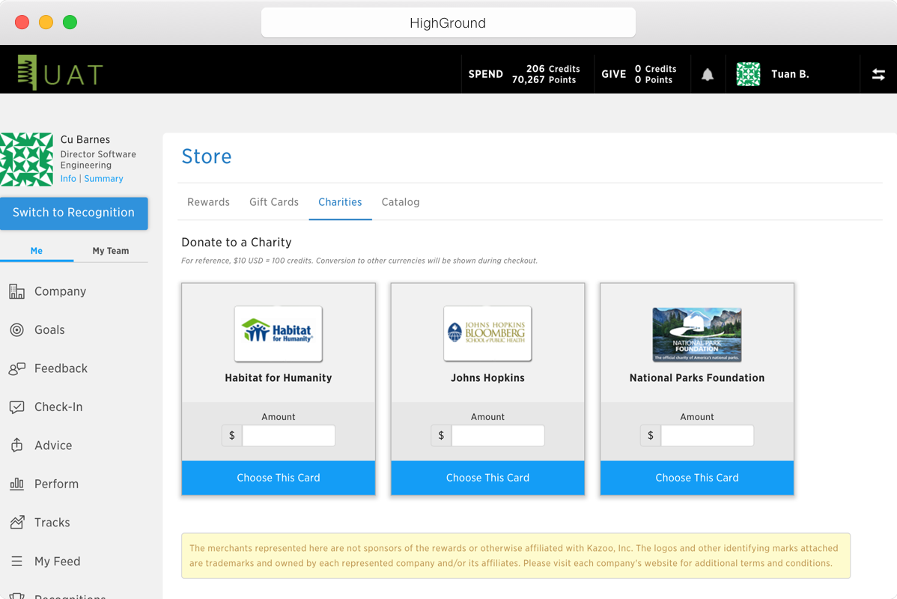The width and height of the screenshot is (897, 599).
Task: Click the macOS green zoom button
Action: 70,22
